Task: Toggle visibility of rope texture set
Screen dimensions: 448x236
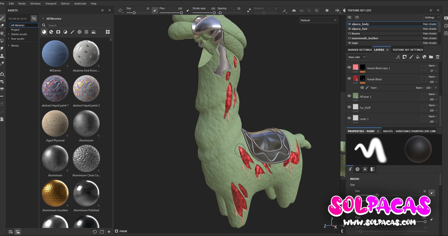Action: click(349, 43)
